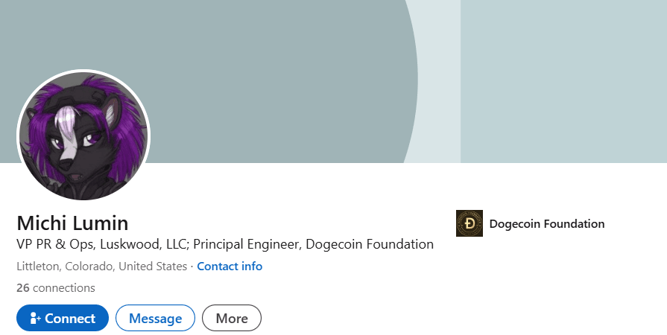Click the Littleton, Colorado location text
The height and width of the screenshot is (335, 667).
pos(63,267)
